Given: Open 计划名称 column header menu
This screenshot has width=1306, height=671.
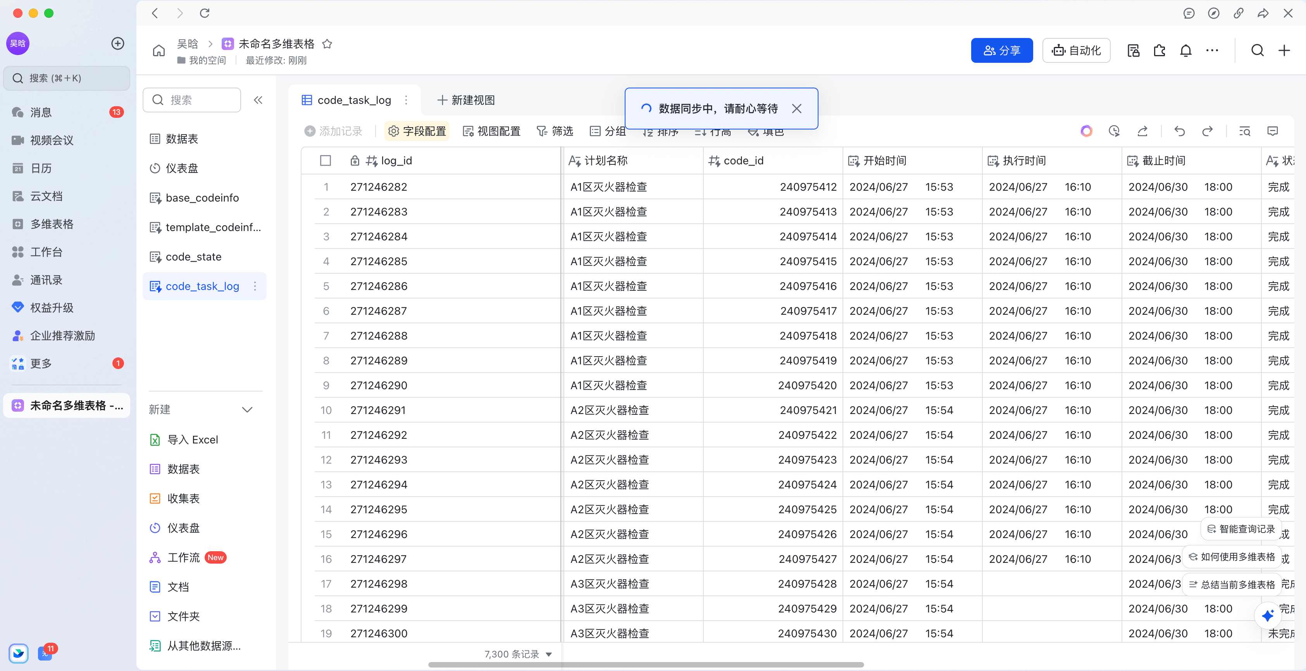Looking at the screenshot, I should tap(633, 161).
